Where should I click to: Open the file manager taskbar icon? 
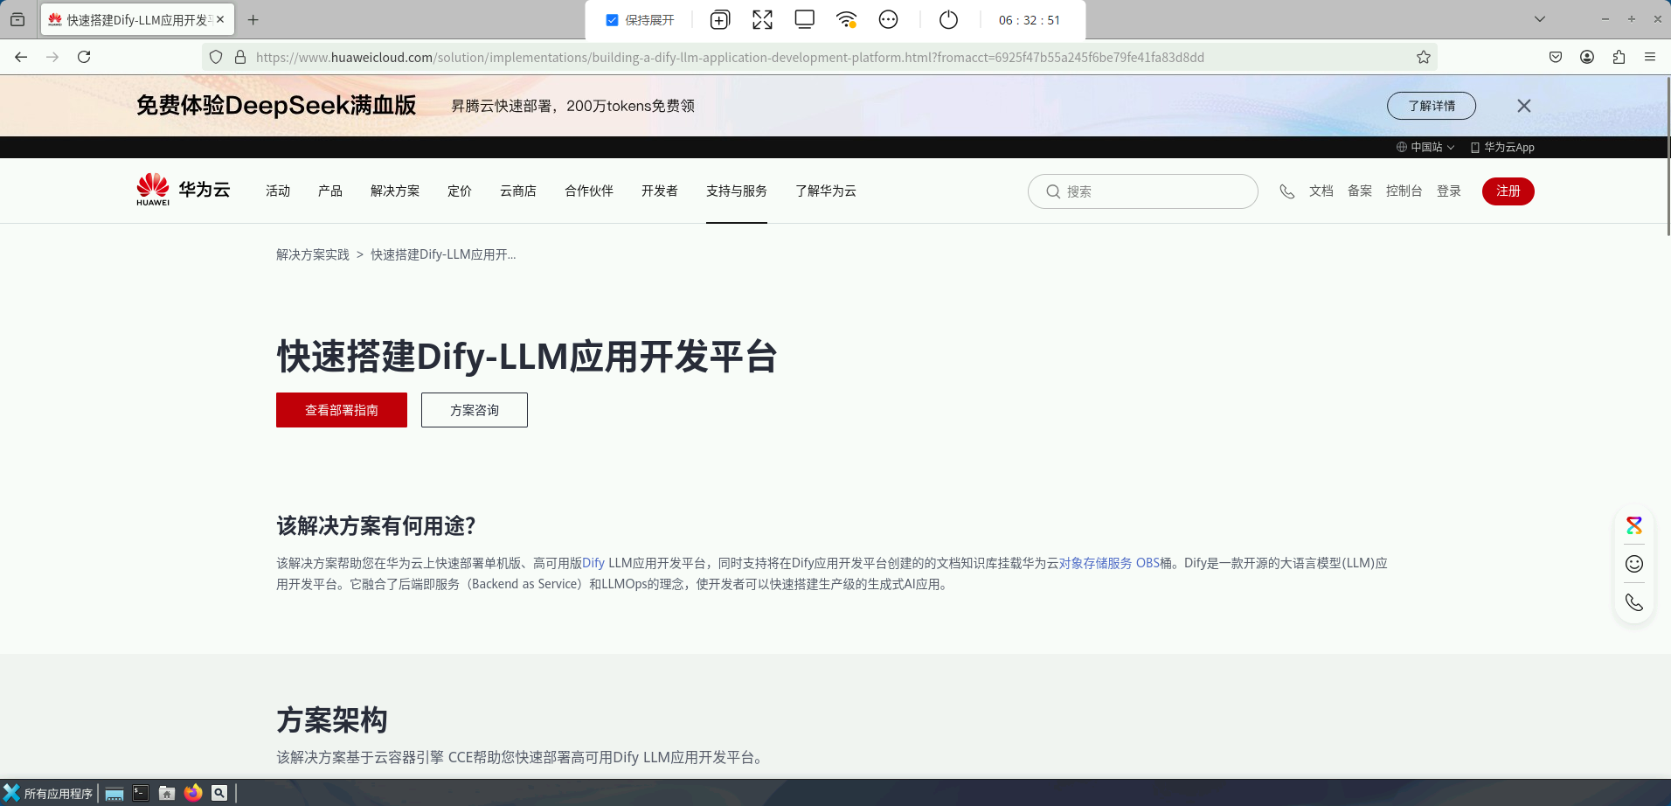click(167, 793)
